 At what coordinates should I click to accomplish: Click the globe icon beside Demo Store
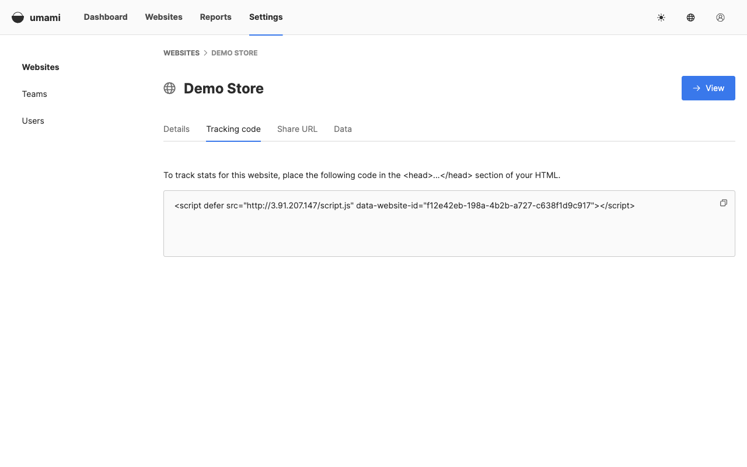pyautogui.click(x=170, y=88)
